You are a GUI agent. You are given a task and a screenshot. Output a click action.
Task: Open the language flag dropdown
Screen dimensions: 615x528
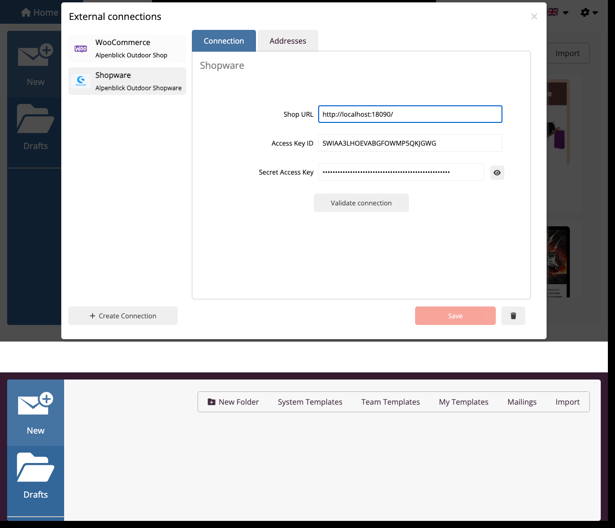(558, 12)
